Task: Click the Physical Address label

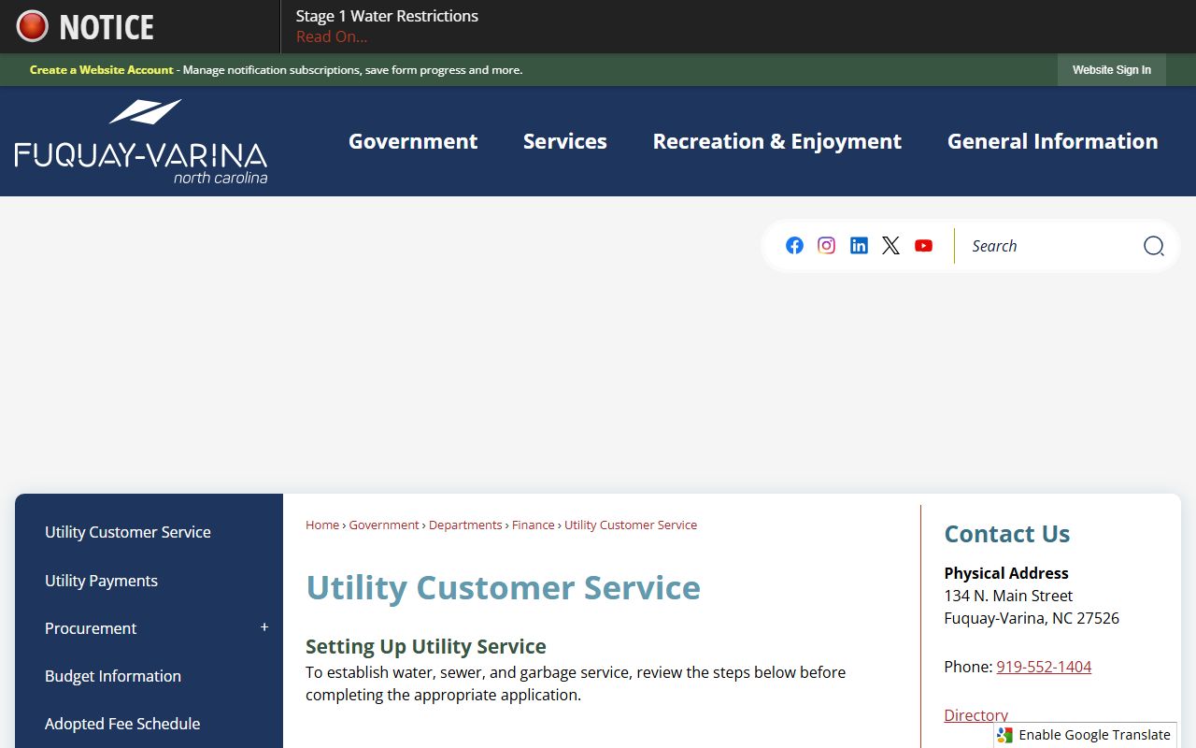Action: (1006, 573)
